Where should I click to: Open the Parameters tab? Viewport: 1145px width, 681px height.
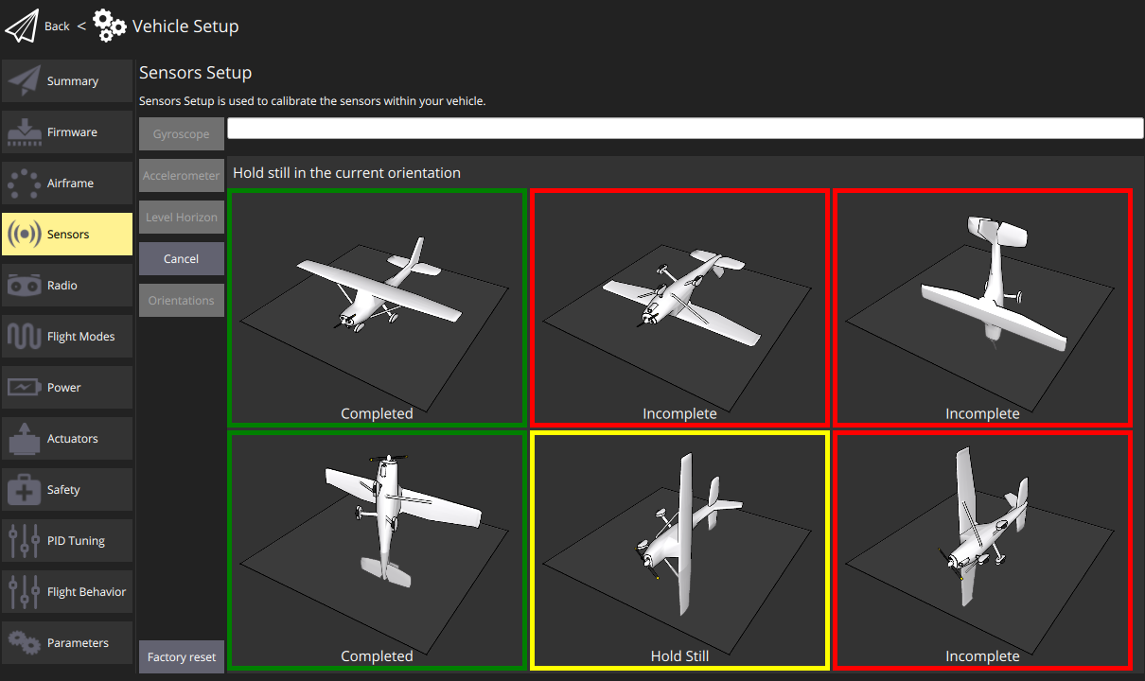tap(67, 643)
